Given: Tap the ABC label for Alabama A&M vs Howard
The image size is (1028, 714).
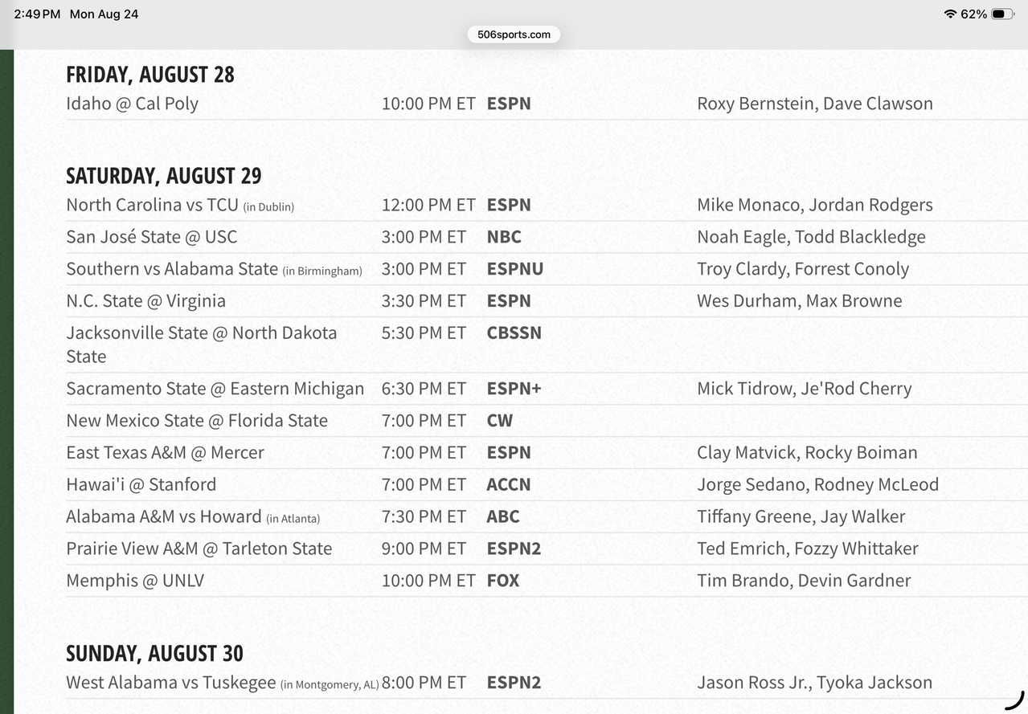Looking at the screenshot, I should [x=503, y=516].
